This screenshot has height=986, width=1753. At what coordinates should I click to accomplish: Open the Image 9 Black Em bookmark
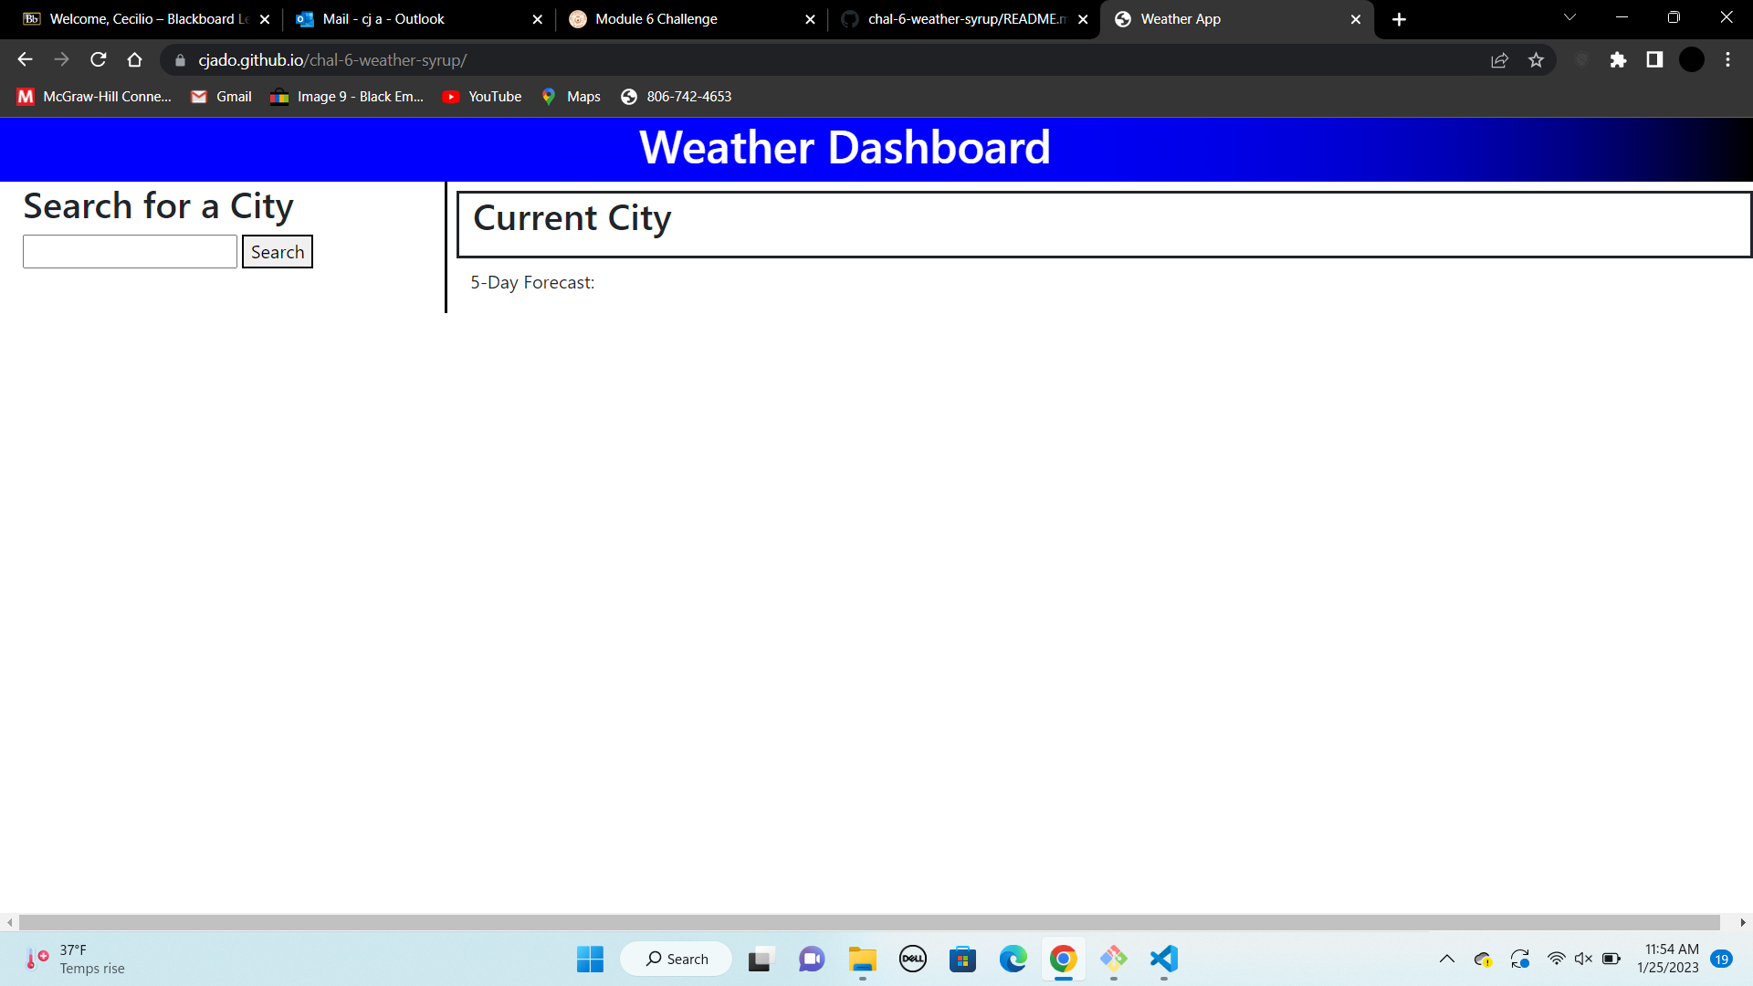tap(347, 97)
